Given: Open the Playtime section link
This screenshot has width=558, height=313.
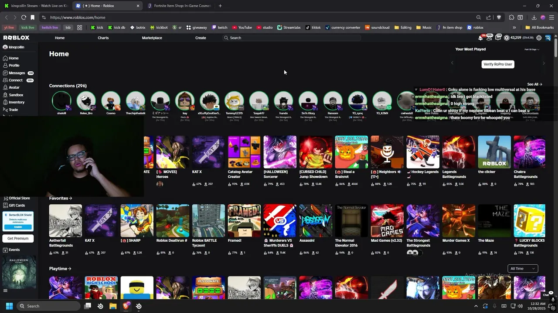Looking at the screenshot, I should coord(60,269).
